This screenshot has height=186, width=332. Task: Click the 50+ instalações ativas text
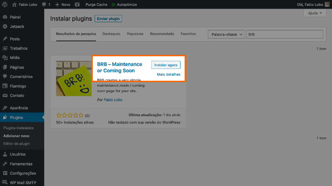[75, 122]
